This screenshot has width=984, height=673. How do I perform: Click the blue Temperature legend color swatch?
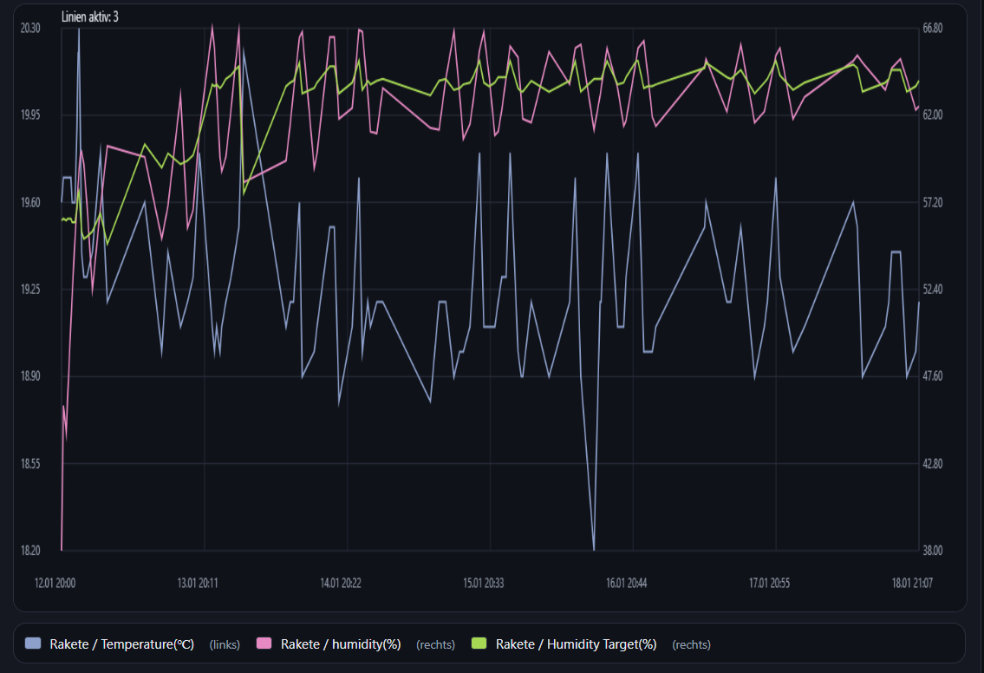point(34,644)
